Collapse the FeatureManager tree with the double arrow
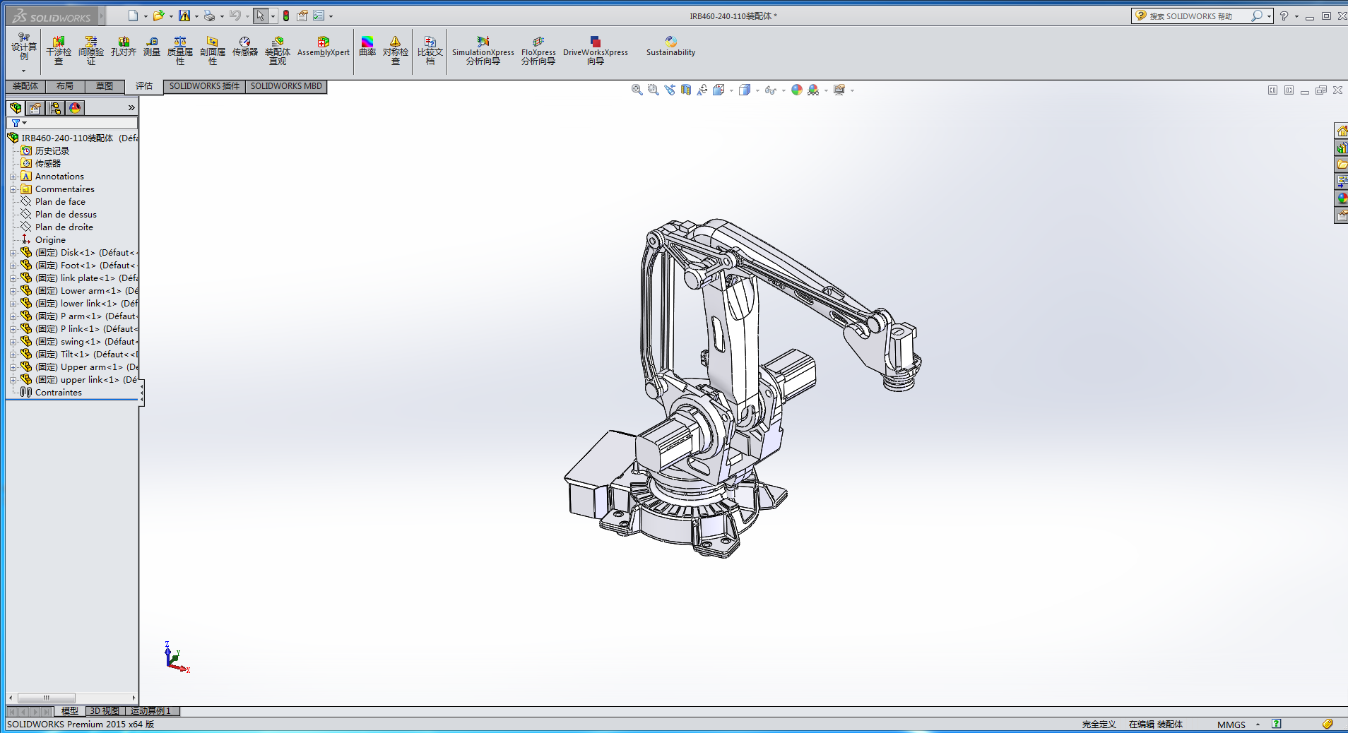 coord(131,107)
